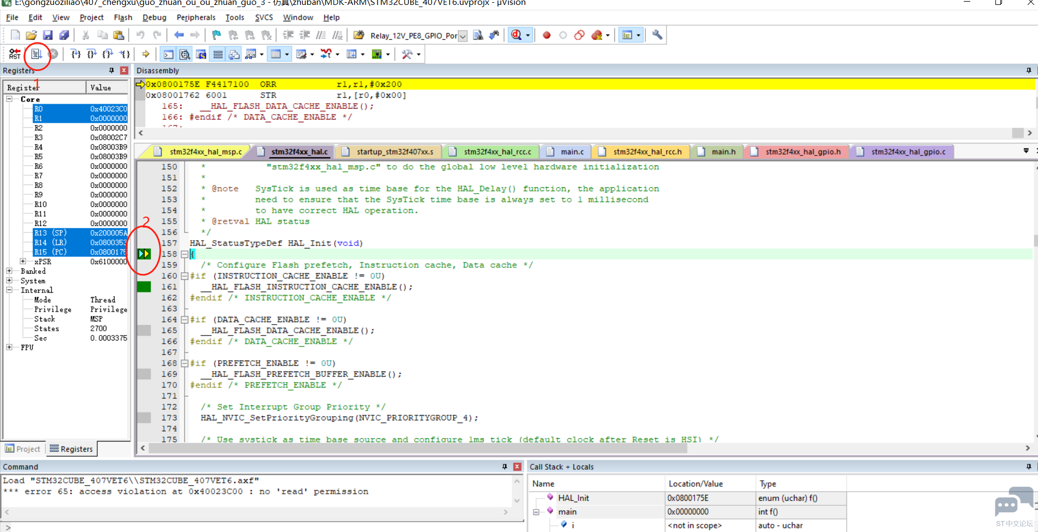The image size is (1038, 532).
Task: Toggle the Symbols Window button
Action: [x=201, y=54]
